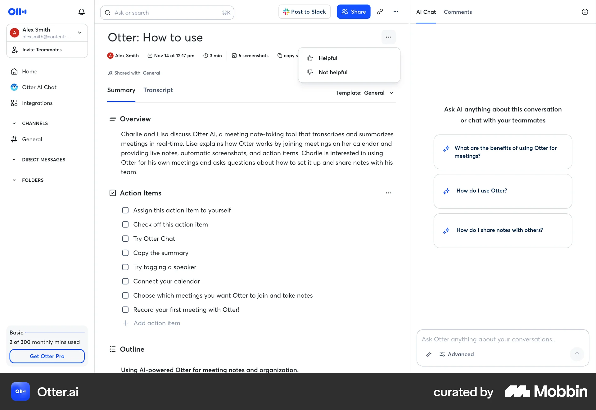Click the send arrow in chat box
Screen dimensions: 596x410
[577, 354]
